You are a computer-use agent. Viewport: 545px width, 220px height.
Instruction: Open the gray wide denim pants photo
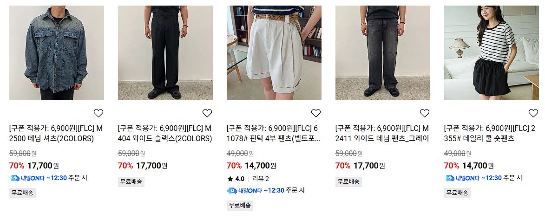coord(383,53)
